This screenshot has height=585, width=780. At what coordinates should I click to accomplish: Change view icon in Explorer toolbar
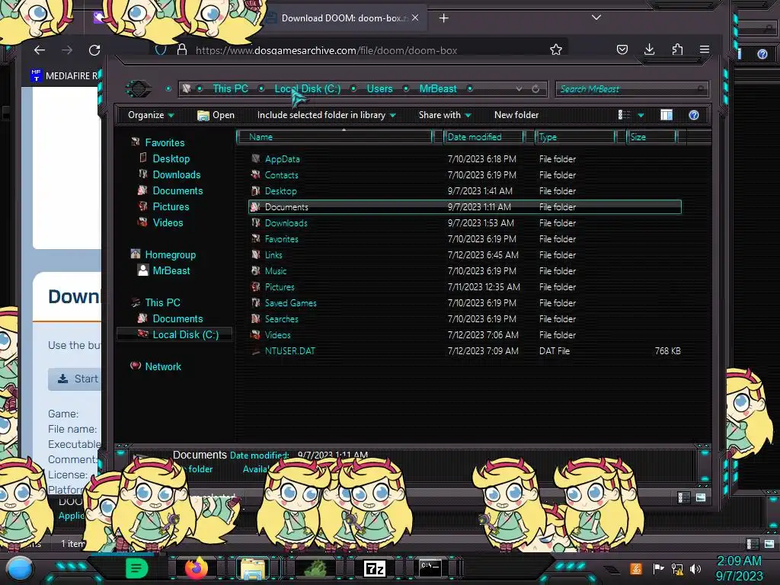(624, 115)
